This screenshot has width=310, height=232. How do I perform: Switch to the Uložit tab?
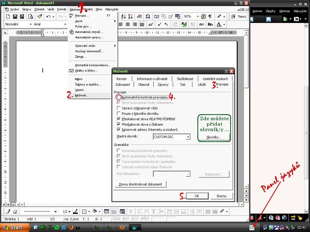click(202, 85)
